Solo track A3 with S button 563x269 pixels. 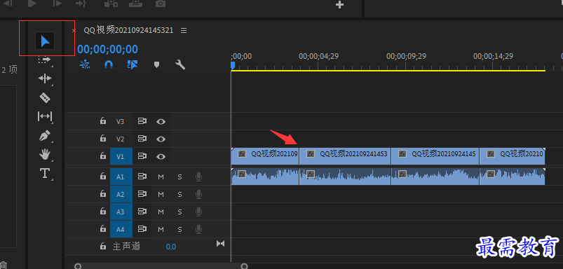179,212
